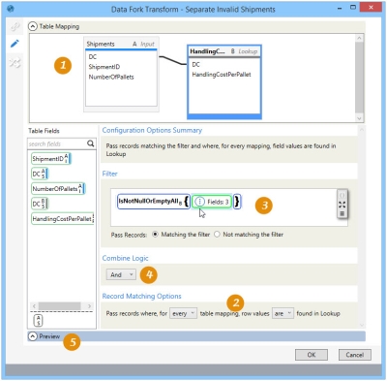Image resolution: width=387 pixels, height=381 pixels.
Task: Open the link tab icon in left sidebar
Action: (15, 26)
